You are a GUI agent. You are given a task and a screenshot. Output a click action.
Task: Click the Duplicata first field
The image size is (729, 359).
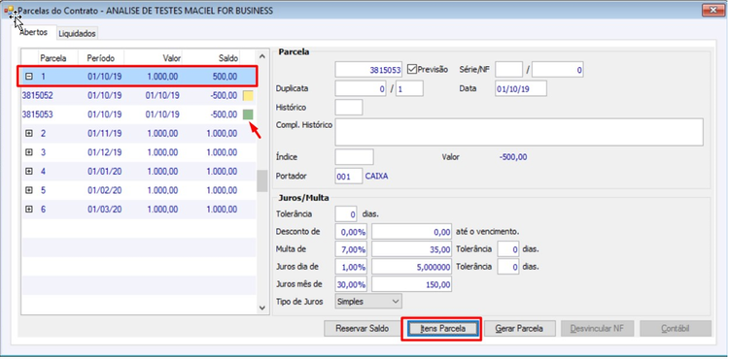pyautogui.click(x=361, y=88)
